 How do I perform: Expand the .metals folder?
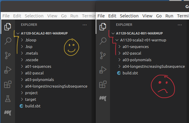(x=31, y=53)
